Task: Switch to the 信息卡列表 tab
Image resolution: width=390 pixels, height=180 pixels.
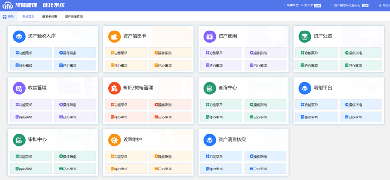Action: [x=49, y=17]
